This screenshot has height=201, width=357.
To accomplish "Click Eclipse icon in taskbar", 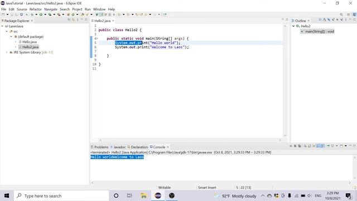I will pyautogui.click(x=158, y=195).
